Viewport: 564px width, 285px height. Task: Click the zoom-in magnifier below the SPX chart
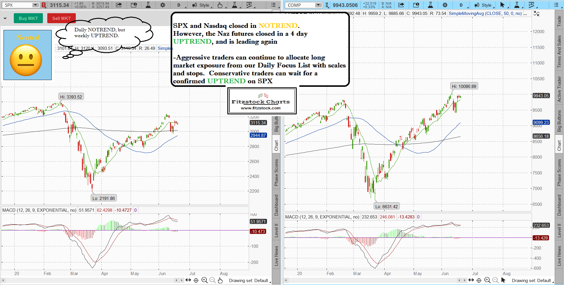[x=204, y=280]
